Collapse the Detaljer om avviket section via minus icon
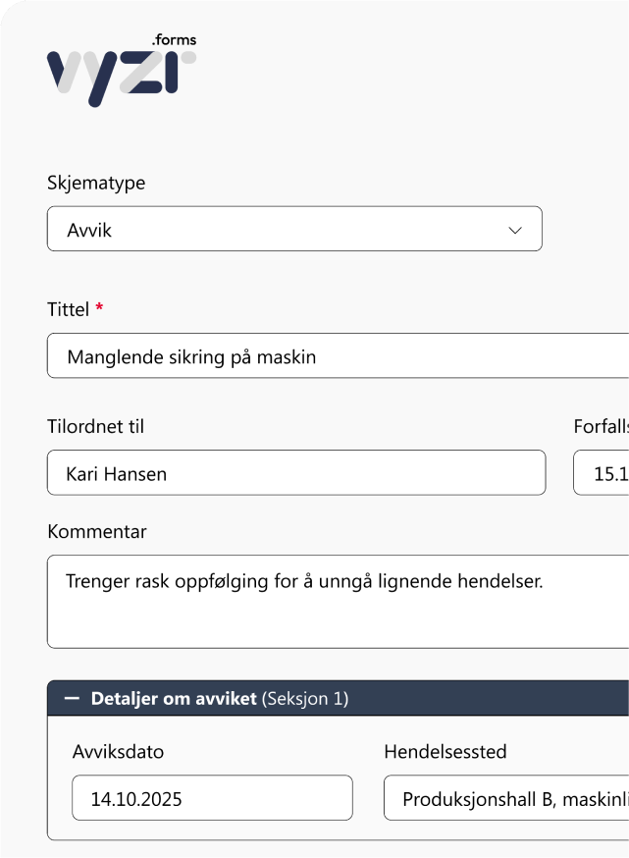 [x=70, y=699]
